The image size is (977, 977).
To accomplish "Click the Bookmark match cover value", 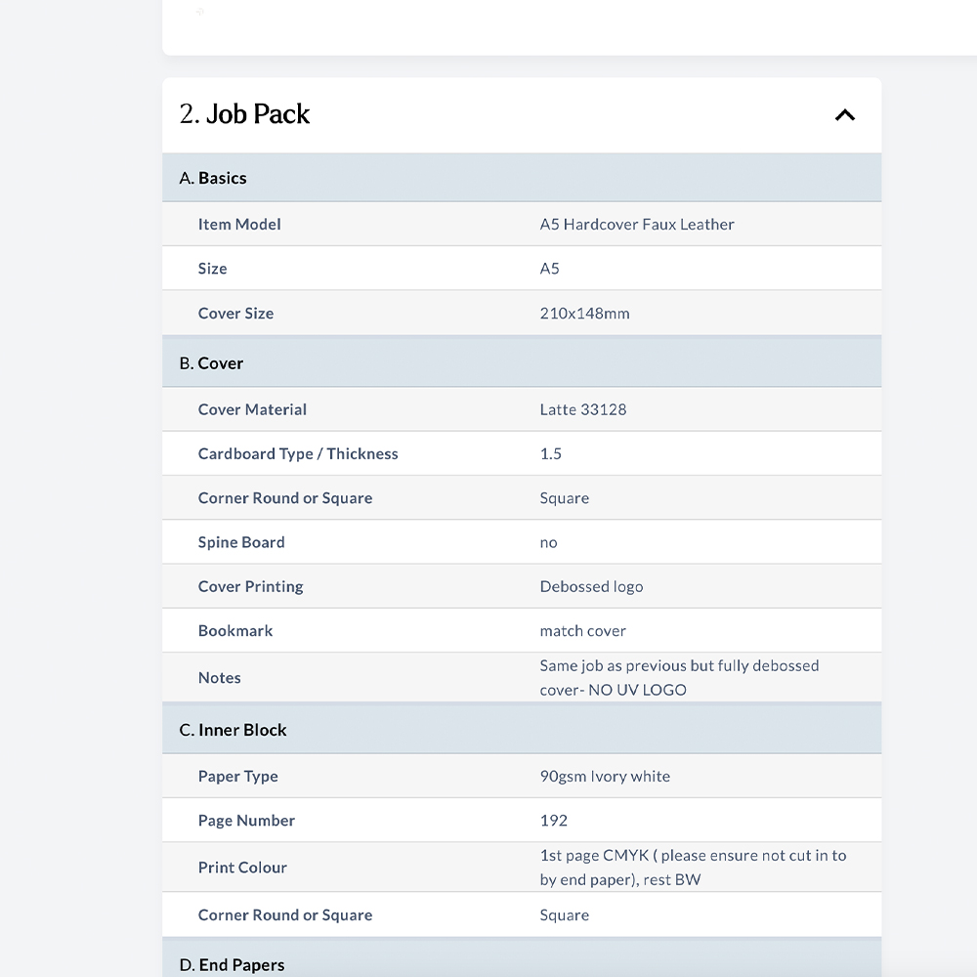I will [582, 631].
